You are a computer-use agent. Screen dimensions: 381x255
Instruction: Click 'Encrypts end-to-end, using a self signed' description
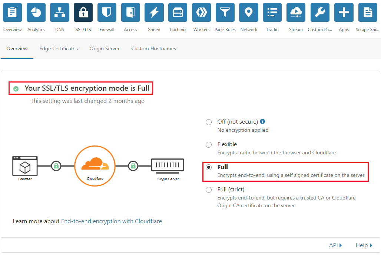click(x=291, y=175)
